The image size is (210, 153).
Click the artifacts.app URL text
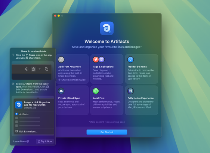[30, 108]
